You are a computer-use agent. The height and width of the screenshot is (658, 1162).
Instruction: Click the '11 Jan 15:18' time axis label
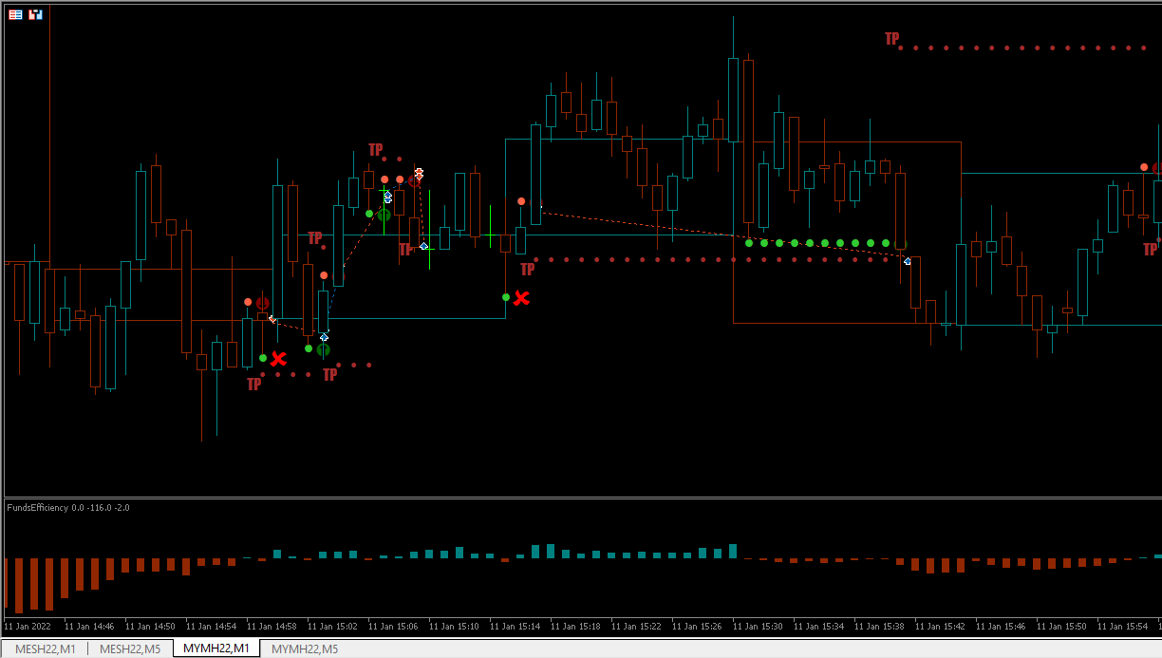click(575, 627)
